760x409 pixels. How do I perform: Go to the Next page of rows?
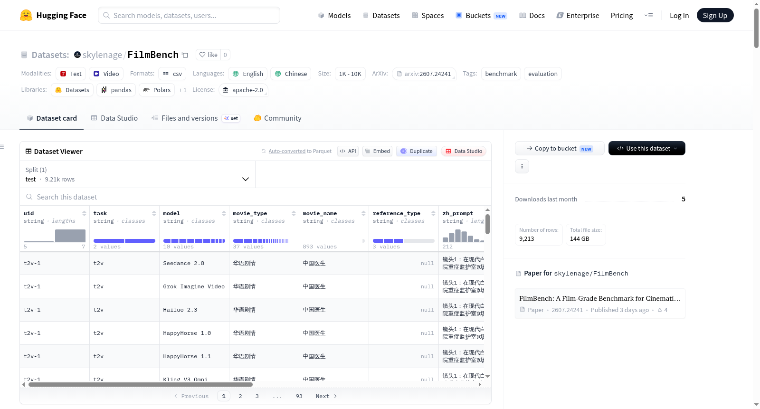point(326,396)
